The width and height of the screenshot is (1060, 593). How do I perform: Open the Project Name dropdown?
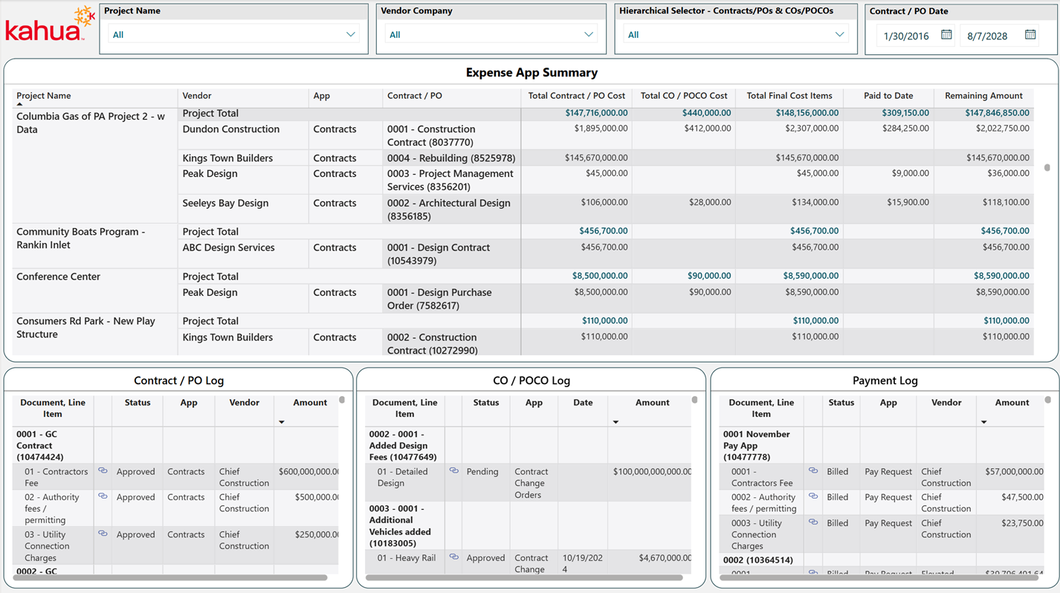click(x=233, y=34)
